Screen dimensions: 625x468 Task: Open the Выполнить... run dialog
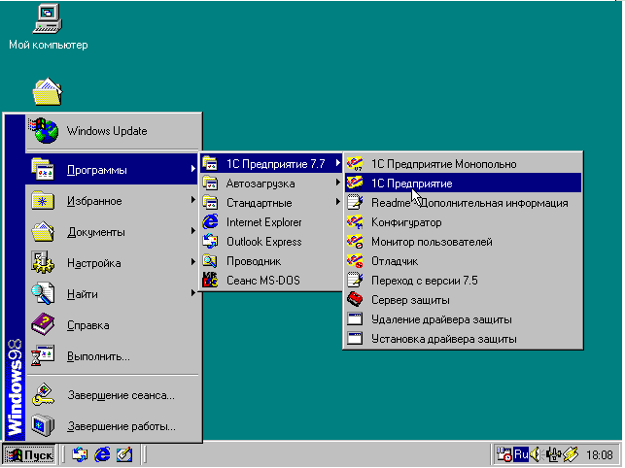tap(113, 356)
